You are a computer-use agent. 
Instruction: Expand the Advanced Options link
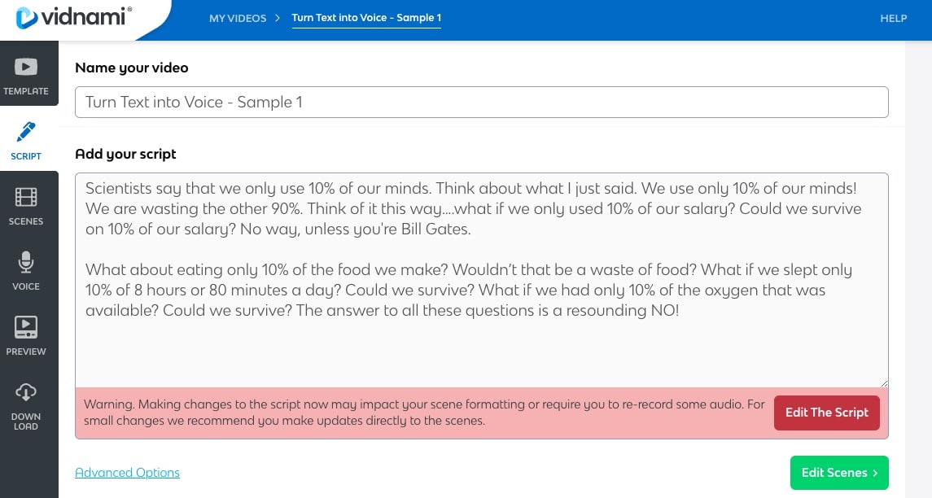coord(127,473)
